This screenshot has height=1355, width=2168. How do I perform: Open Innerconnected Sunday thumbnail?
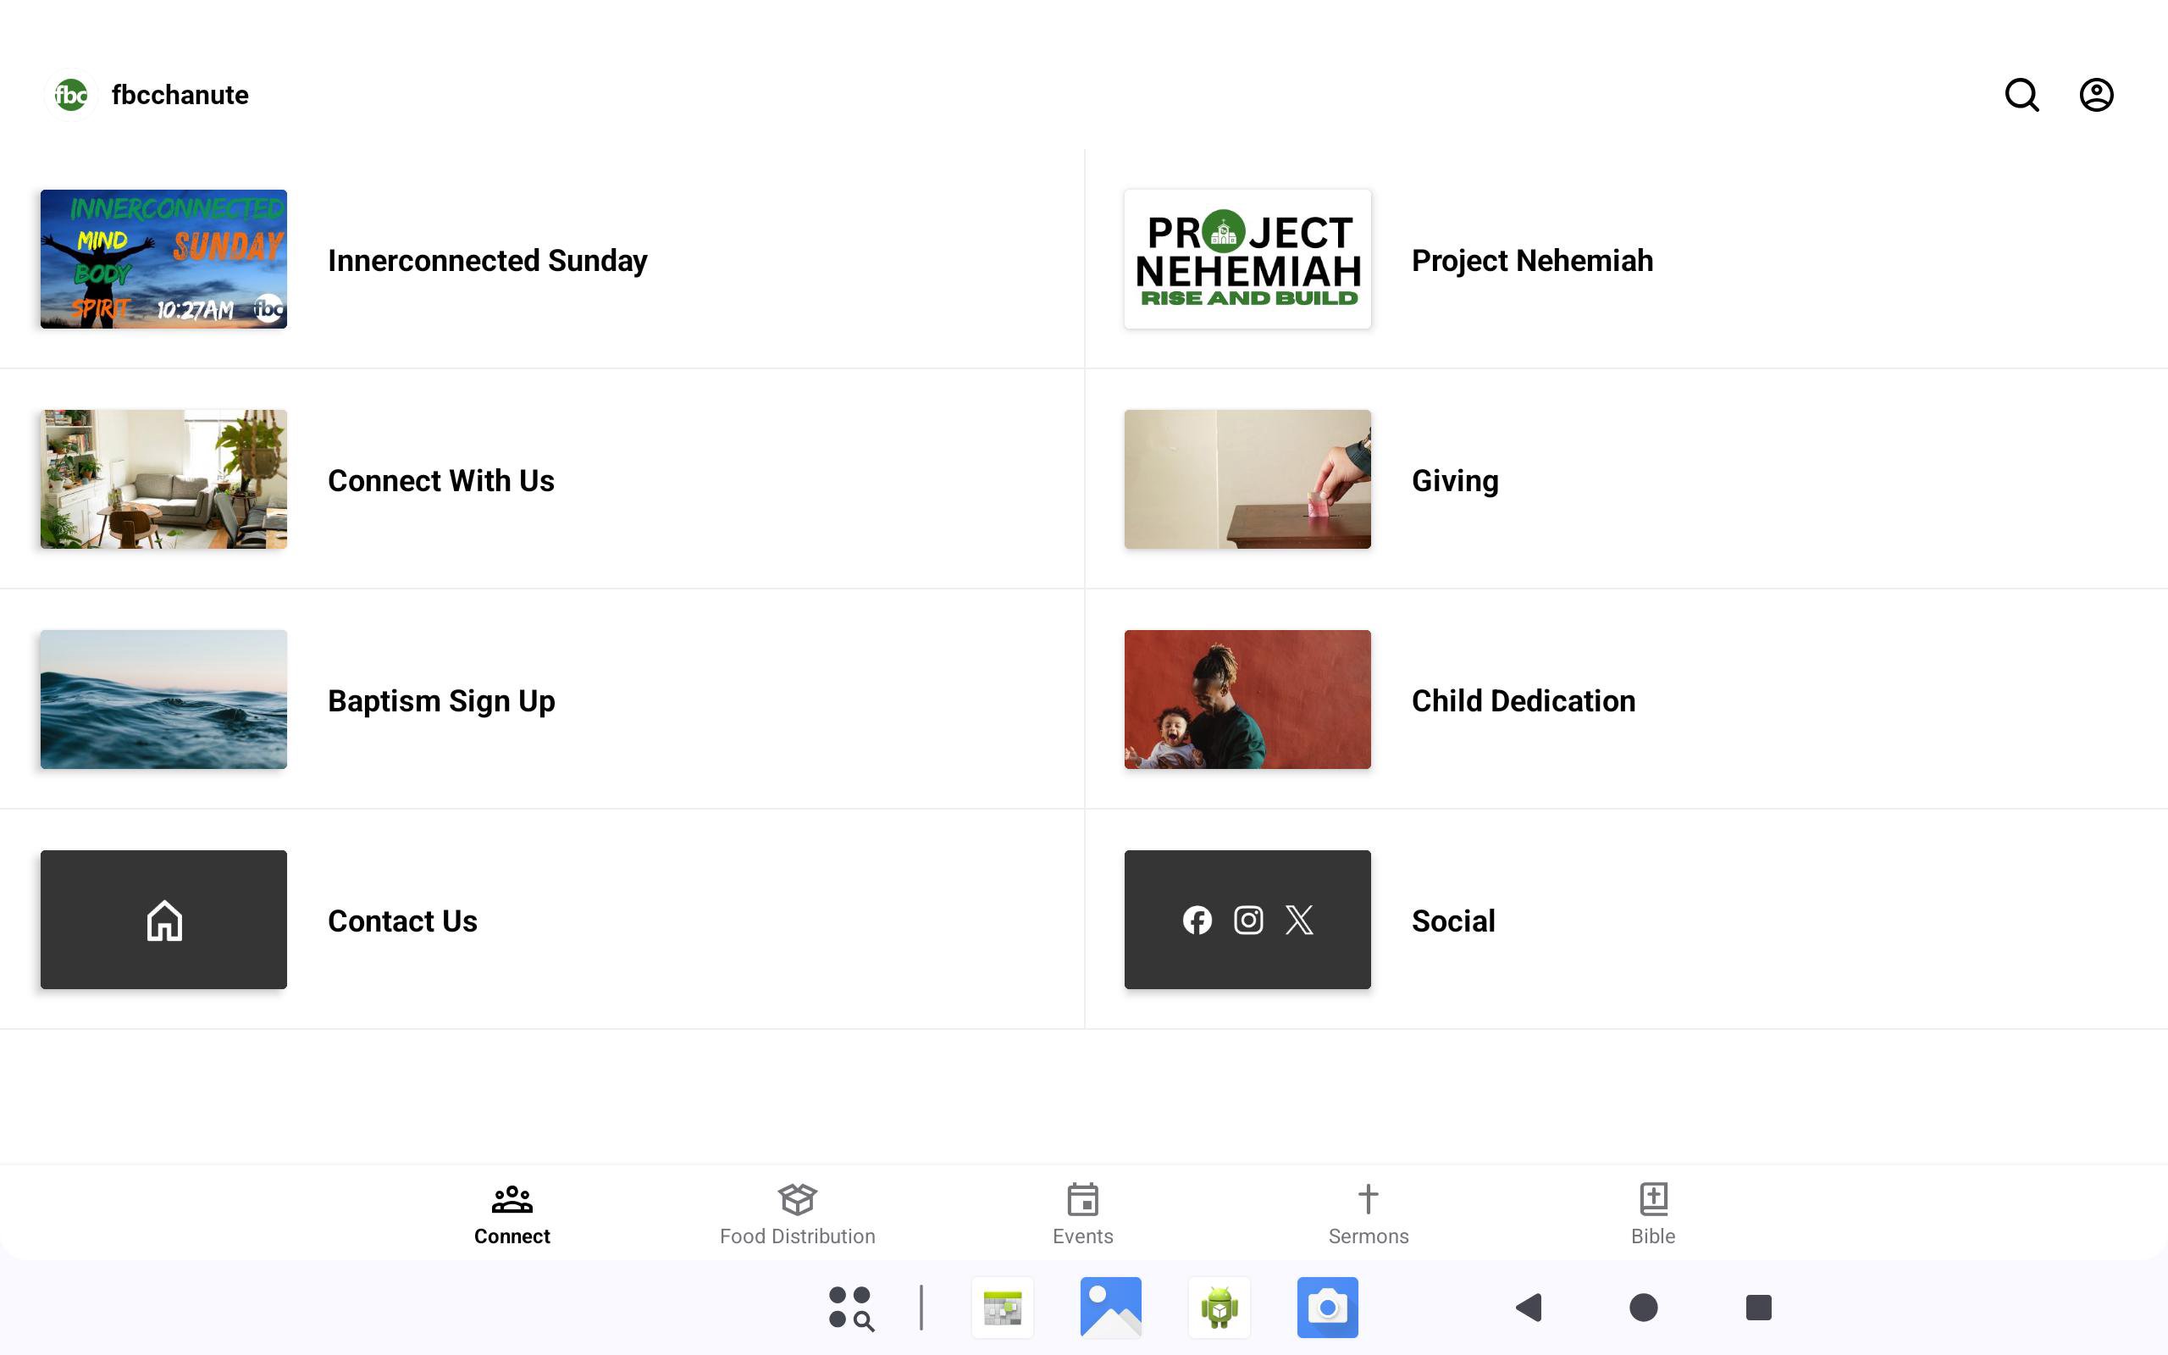click(x=164, y=259)
